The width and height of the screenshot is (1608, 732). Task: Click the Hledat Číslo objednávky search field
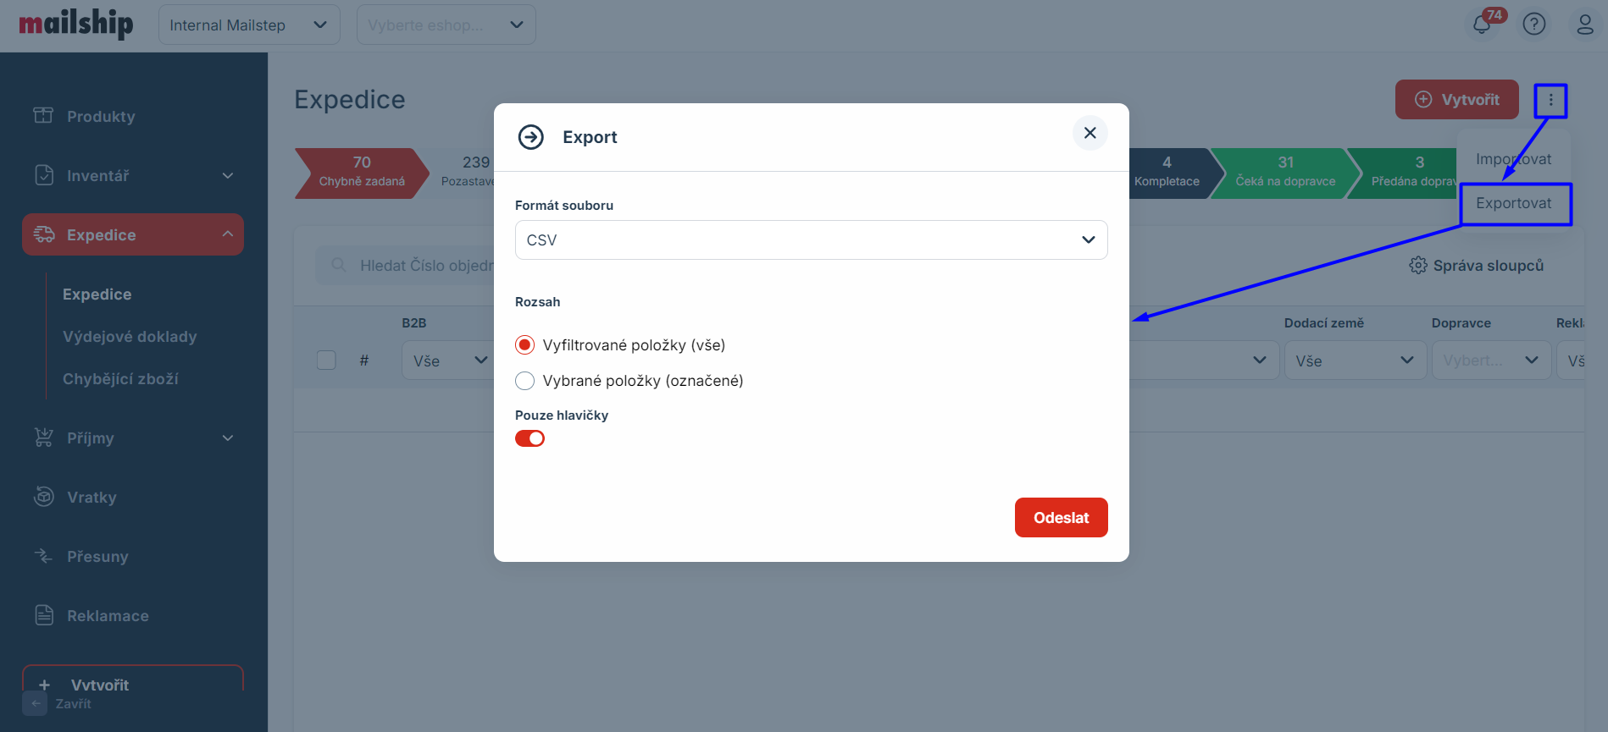point(424,266)
